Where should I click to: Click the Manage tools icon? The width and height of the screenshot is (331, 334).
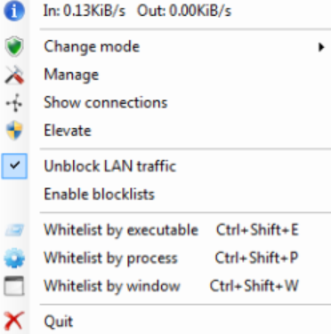(x=14, y=75)
